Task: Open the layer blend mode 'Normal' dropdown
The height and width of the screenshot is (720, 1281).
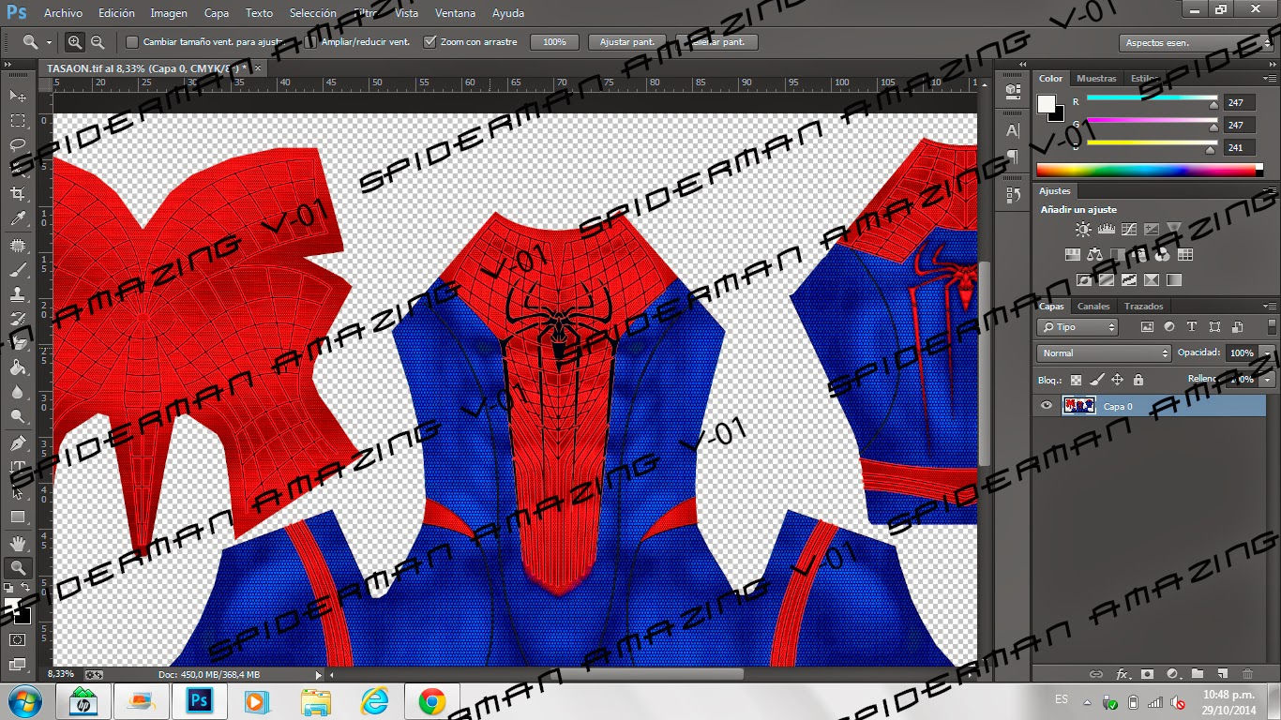Action: coord(1104,353)
